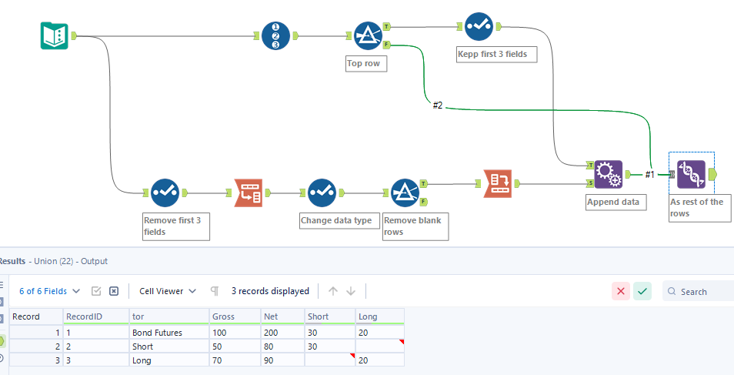This screenshot has width=734, height=375.
Task: Click the Append data Source anchor
Action: pyautogui.click(x=590, y=183)
